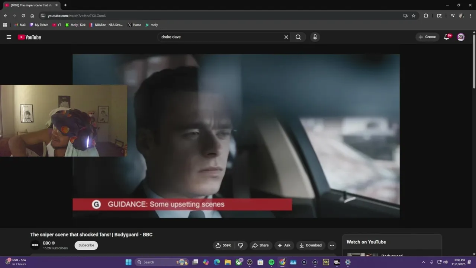Reload the YouTube page
The height and width of the screenshot is (268, 476).
click(23, 16)
